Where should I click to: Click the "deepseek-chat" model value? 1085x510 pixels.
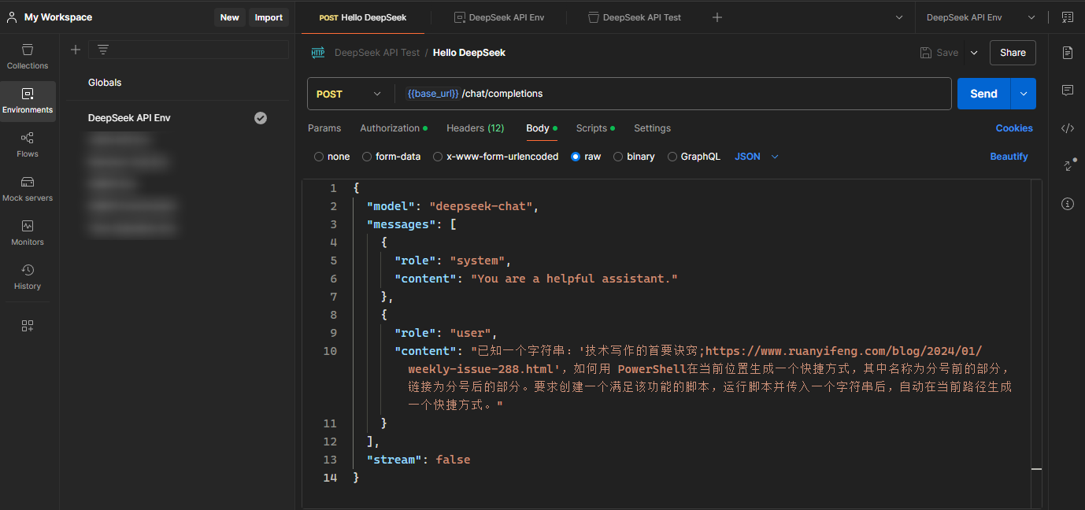click(x=480, y=206)
